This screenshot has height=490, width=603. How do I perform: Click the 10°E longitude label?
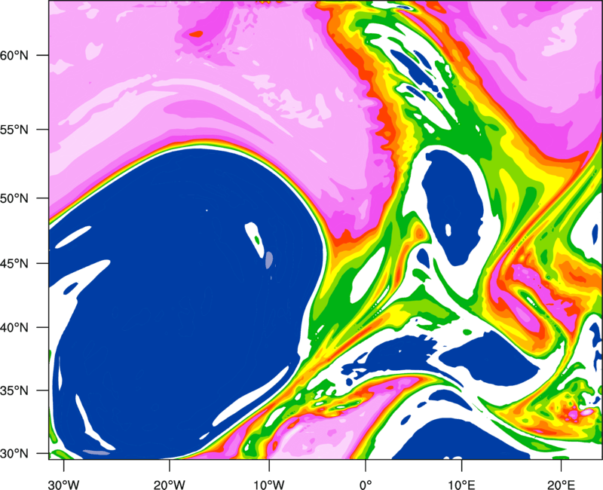461,485
